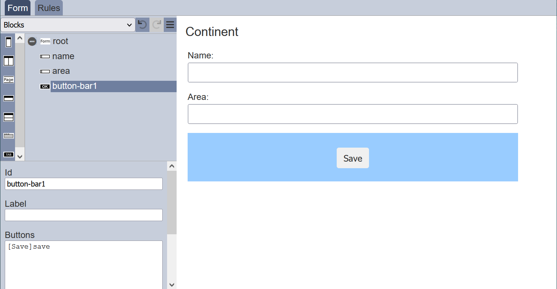Image resolution: width=557 pixels, height=289 pixels.
Task: Select the Page block icon
Action: tap(8, 80)
